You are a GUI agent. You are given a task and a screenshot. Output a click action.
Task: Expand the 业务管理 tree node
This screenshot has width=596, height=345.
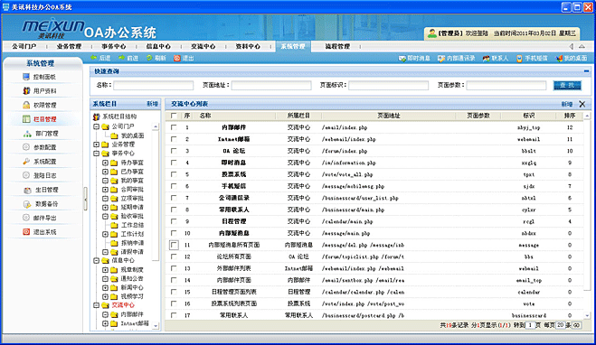coord(96,145)
